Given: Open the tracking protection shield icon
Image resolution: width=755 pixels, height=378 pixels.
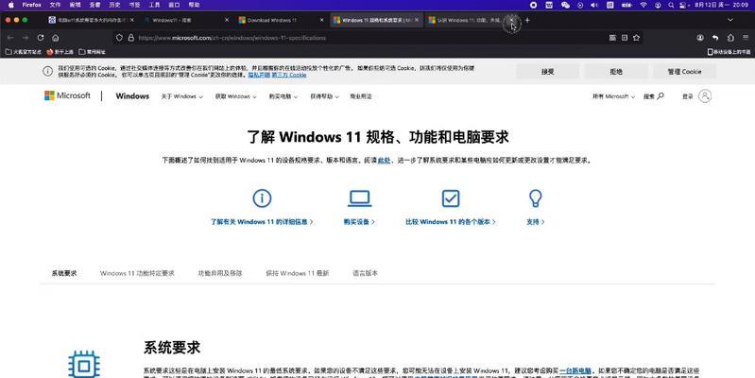Looking at the screenshot, I should 119,38.
